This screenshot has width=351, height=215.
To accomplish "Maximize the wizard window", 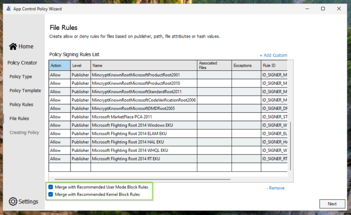I will [323, 9].
